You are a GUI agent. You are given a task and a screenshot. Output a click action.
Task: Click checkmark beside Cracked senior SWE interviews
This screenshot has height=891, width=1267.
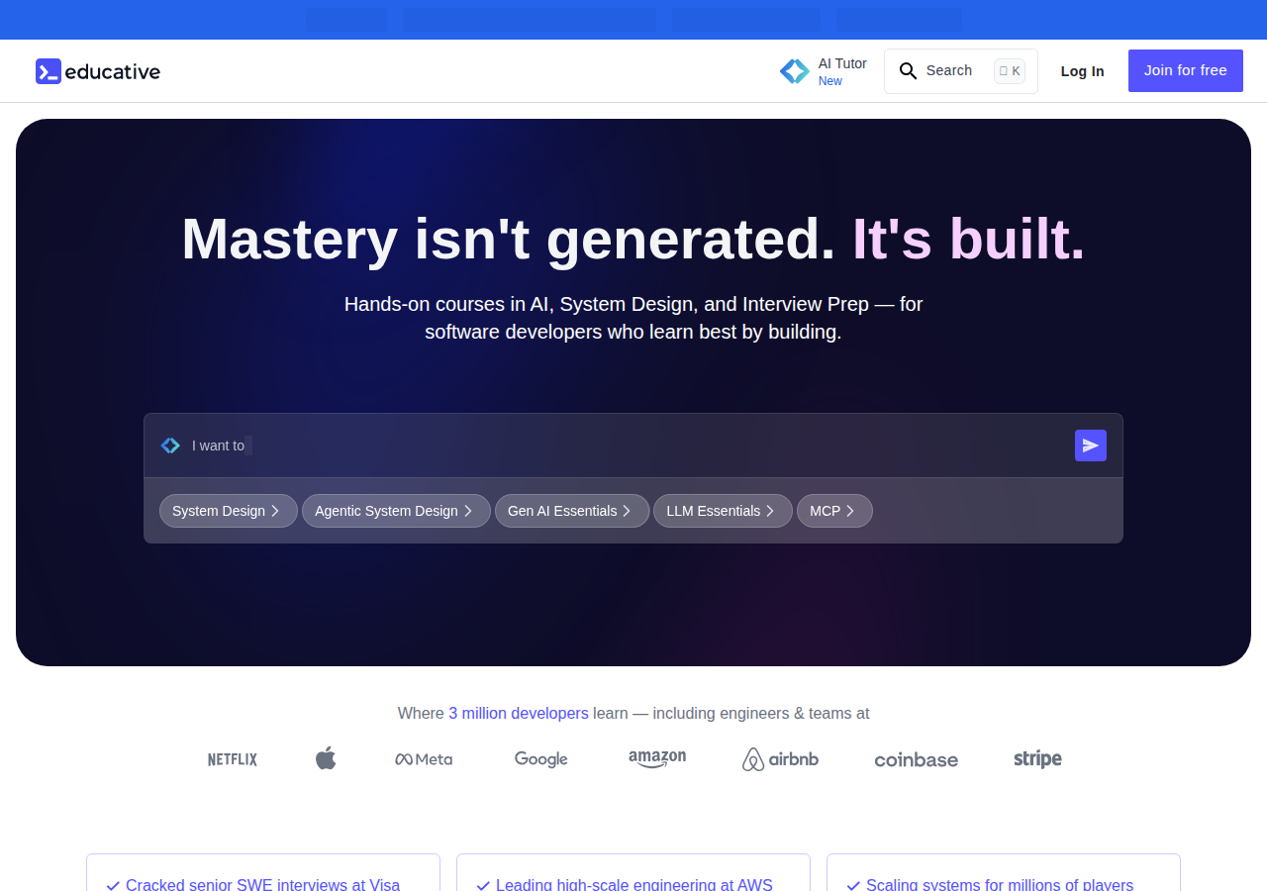point(113,885)
